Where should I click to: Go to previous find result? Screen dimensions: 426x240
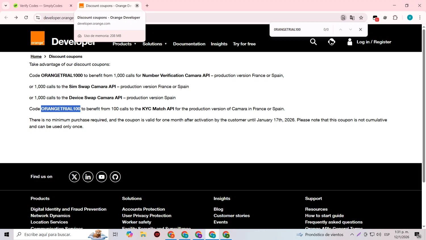click(x=341, y=30)
